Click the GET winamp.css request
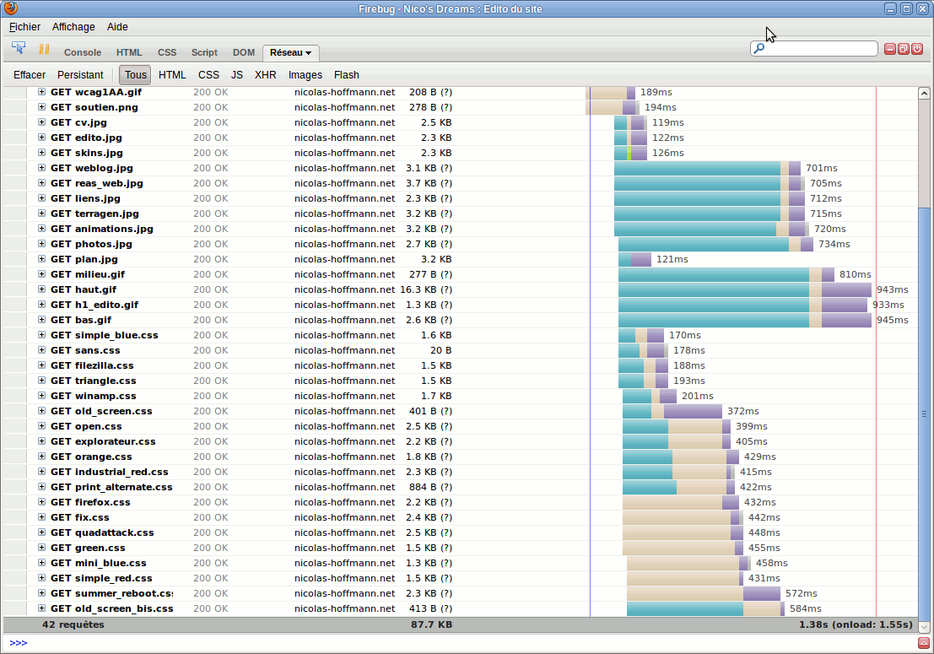Image resolution: width=934 pixels, height=654 pixels. point(93,396)
